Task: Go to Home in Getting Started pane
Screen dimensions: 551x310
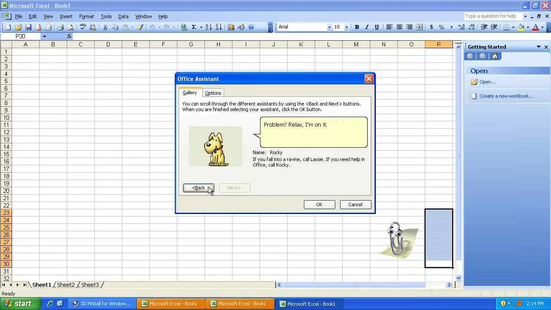Action: point(495,56)
